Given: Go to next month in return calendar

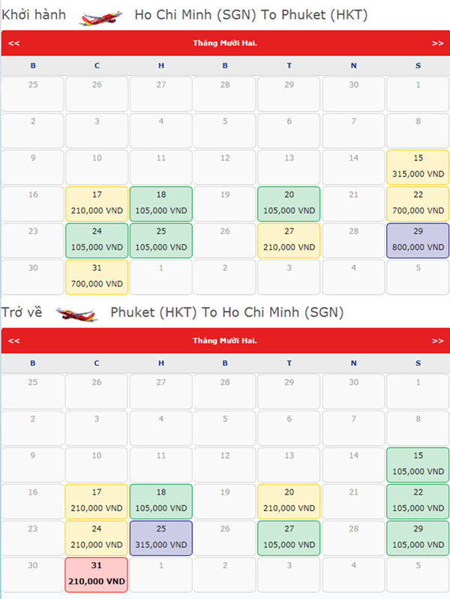Looking at the screenshot, I should [437, 340].
